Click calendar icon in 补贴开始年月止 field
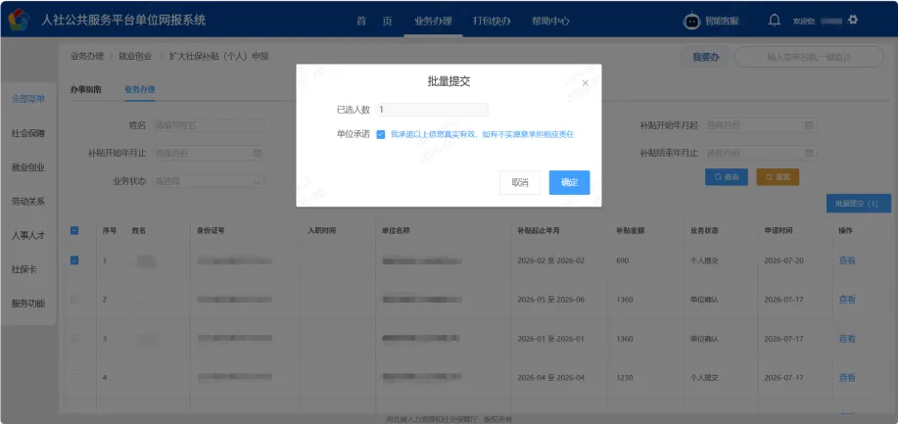Viewport: 898px width, 424px height. point(258,153)
